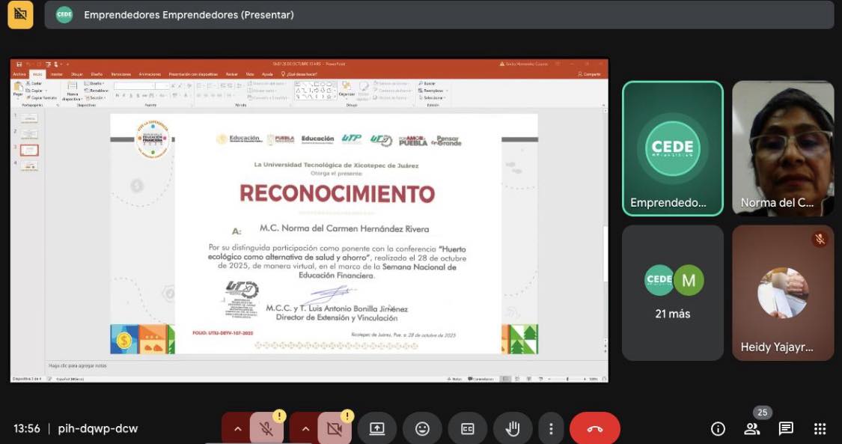Expand video settings arrow beside camera
This screenshot has width=842, height=444.
(x=305, y=428)
